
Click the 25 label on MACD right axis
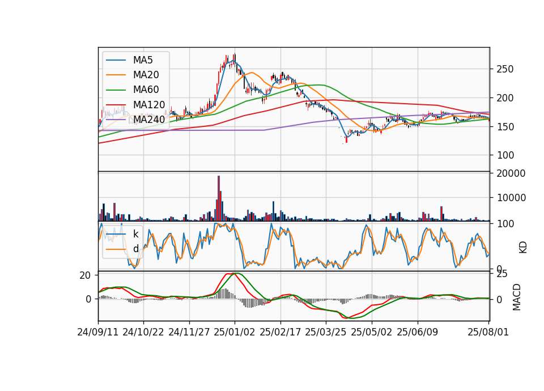[502, 274]
